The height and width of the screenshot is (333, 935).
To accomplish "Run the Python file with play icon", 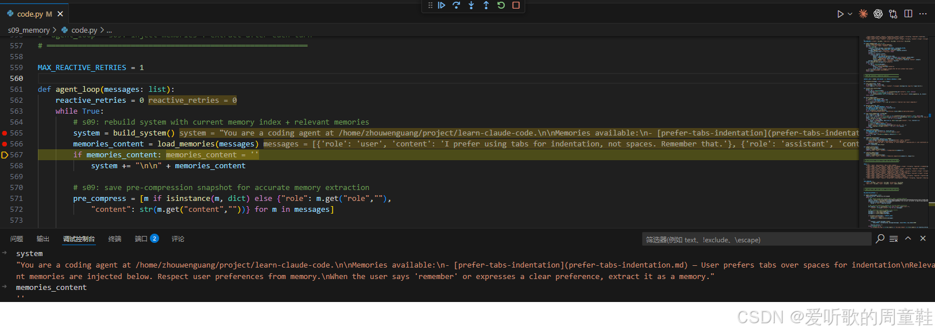I will (840, 14).
